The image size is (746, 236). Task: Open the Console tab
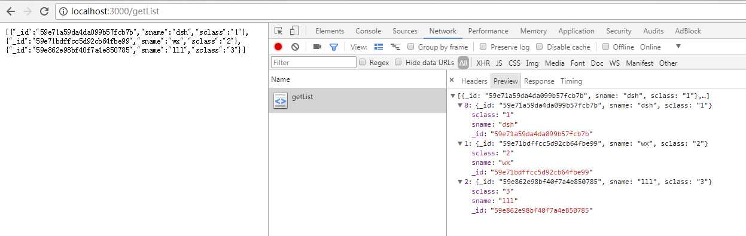(x=368, y=31)
